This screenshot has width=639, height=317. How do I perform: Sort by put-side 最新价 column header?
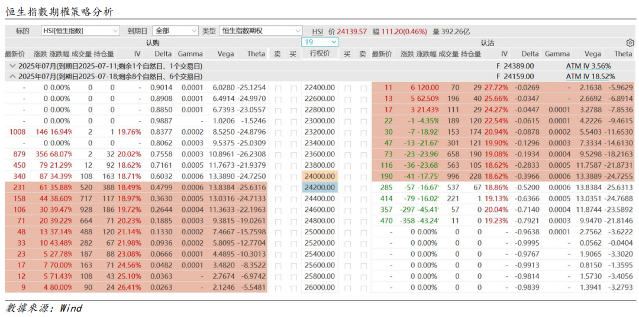pyautogui.click(x=382, y=54)
